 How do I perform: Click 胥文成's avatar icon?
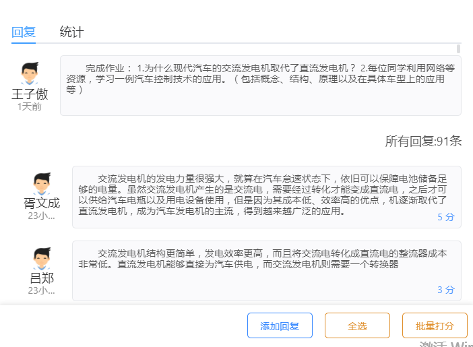[x=42, y=184]
